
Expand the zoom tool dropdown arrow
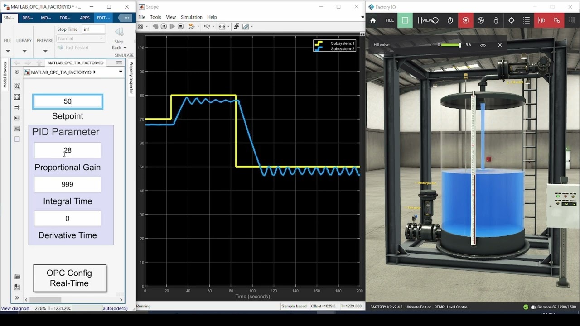[213, 27]
